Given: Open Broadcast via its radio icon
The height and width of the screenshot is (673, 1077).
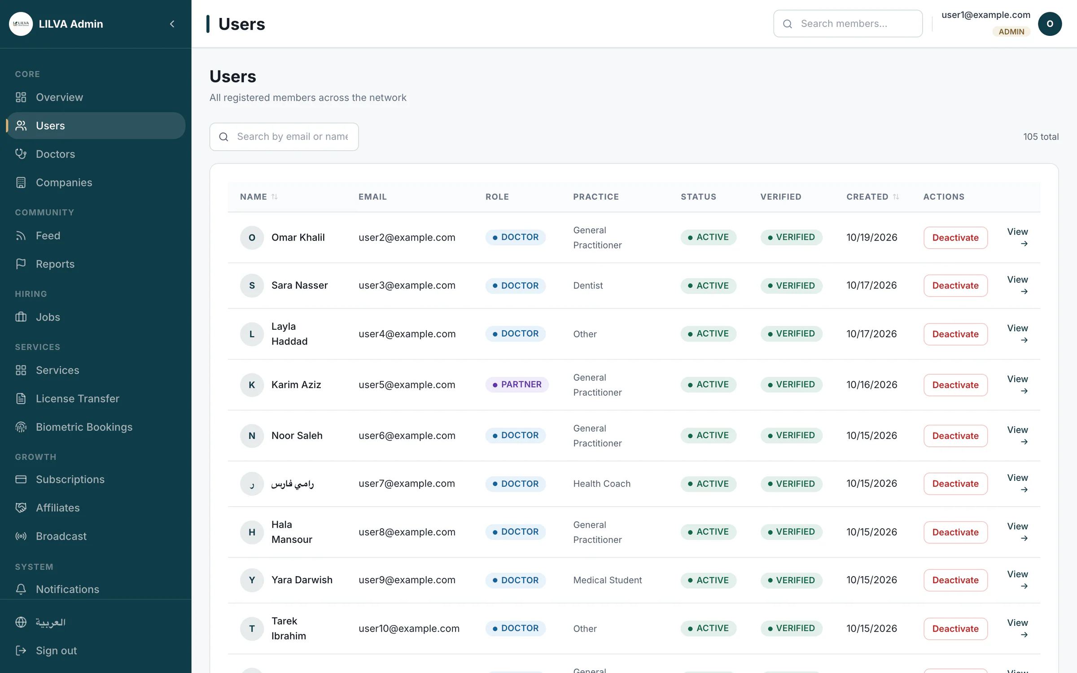Looking at the screenshot, I should click(21, 536).
